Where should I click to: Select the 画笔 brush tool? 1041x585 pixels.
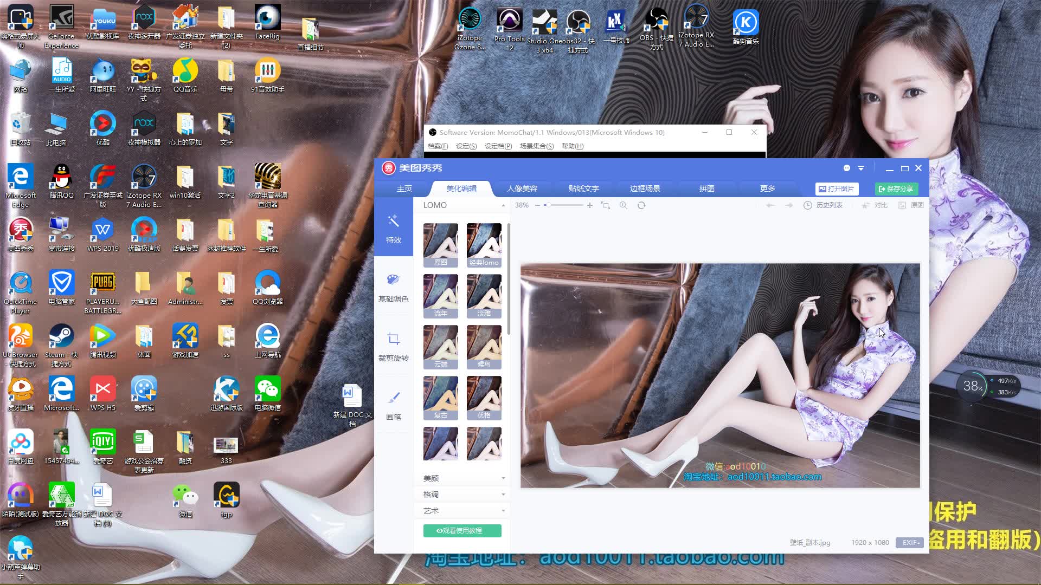(x=393, y=405)
